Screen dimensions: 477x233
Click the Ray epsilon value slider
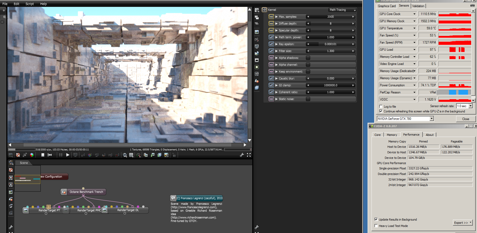(x=331, y=44)
